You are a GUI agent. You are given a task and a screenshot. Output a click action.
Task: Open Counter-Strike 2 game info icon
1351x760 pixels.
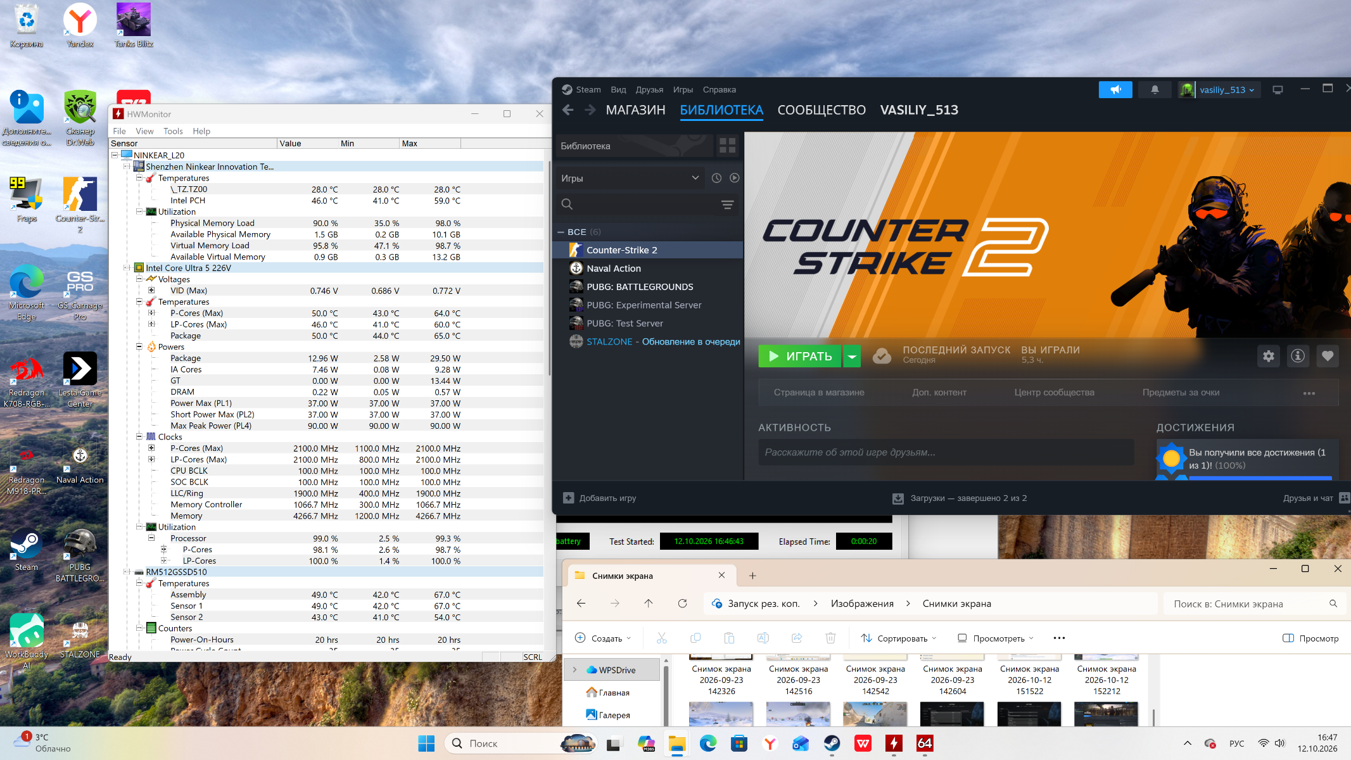(1298, 356)
